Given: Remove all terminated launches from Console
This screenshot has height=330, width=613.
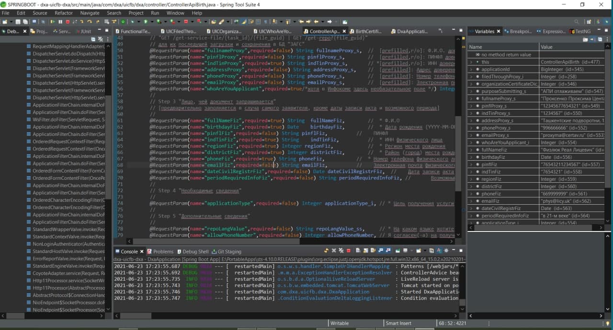Looking at the screenshot, I should [x=341, y=251].
